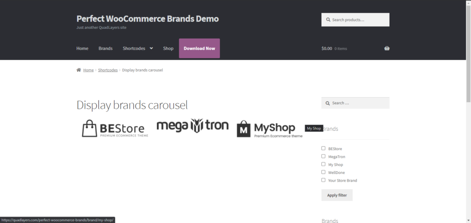The image size is (471, 223).
Task: Tick the WellDone checkbox
Action: 323,172
